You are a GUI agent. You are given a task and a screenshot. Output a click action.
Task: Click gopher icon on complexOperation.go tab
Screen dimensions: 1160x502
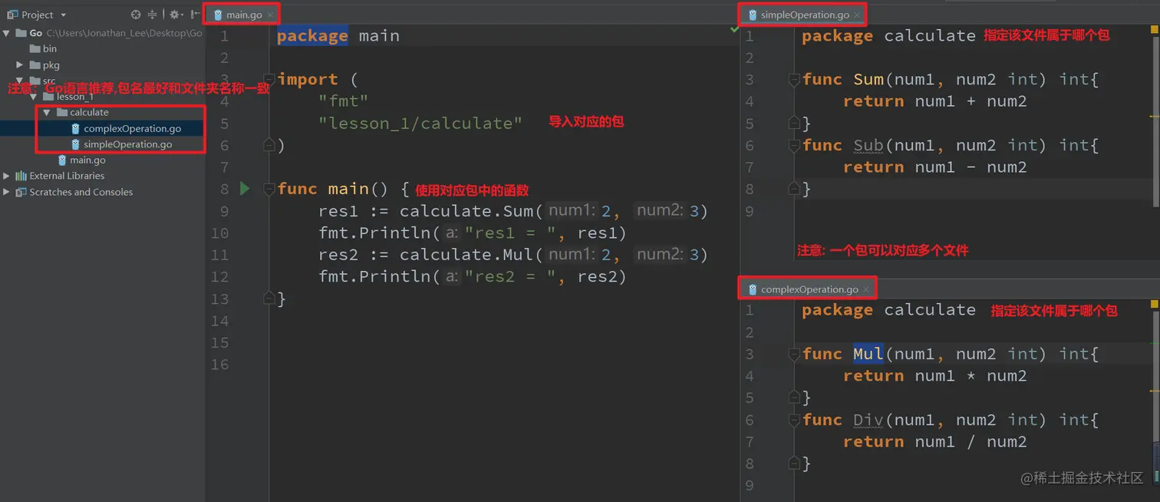(753, 289)
